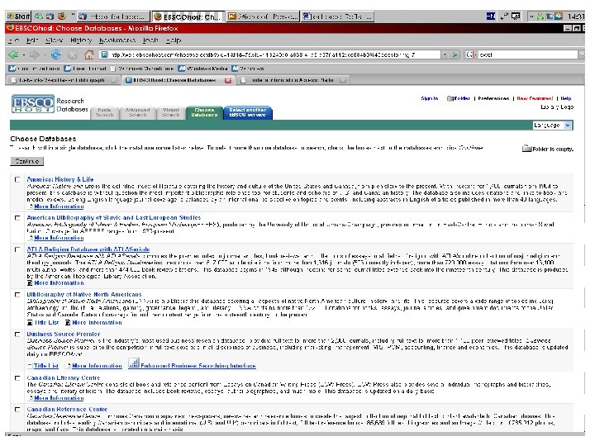Open the address bar history dropdown arrow
The width and height of the screenshot is (595, 446).
pyautogui.click(x=445, y=55)
